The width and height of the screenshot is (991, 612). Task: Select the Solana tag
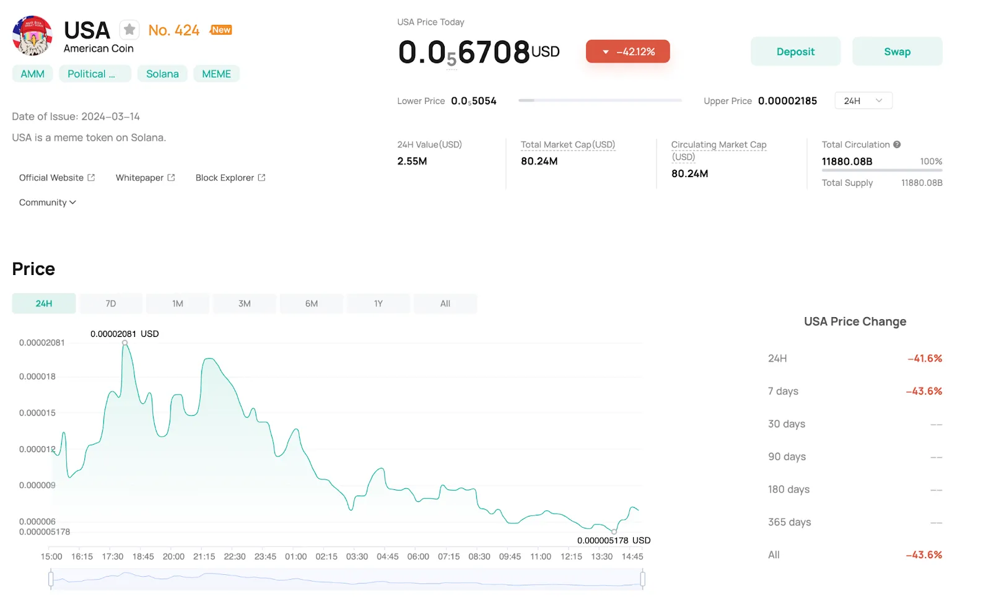coord(162,74)
